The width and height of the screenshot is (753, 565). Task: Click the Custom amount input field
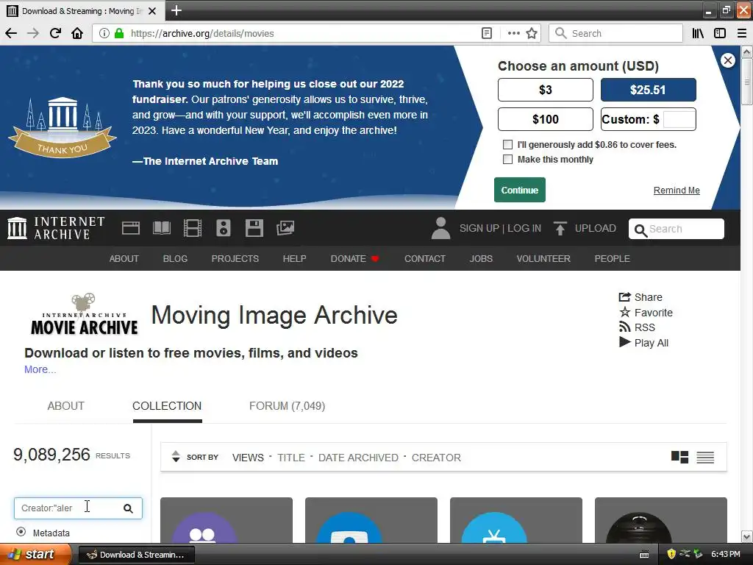click(x=679, y=119)
